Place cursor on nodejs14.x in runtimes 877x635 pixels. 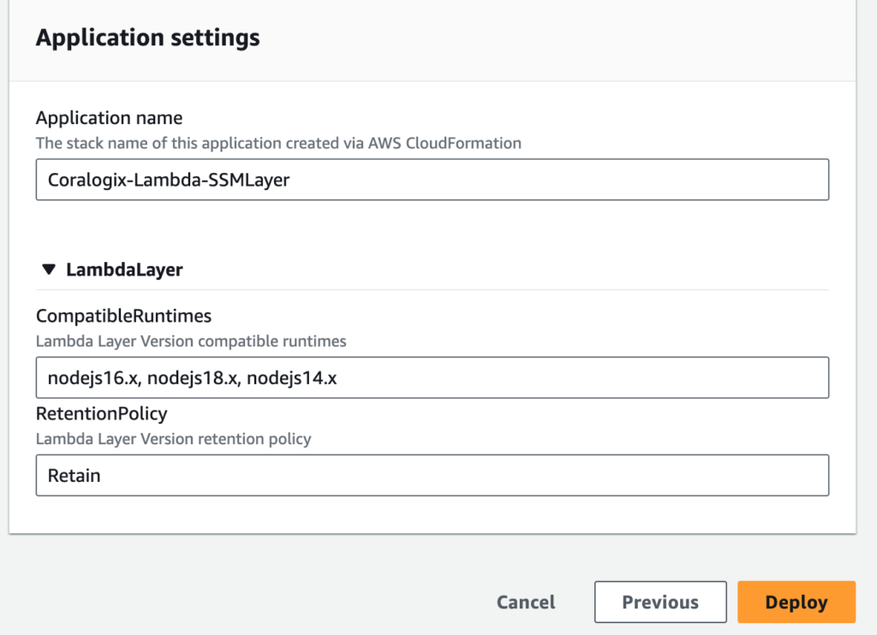291,378
